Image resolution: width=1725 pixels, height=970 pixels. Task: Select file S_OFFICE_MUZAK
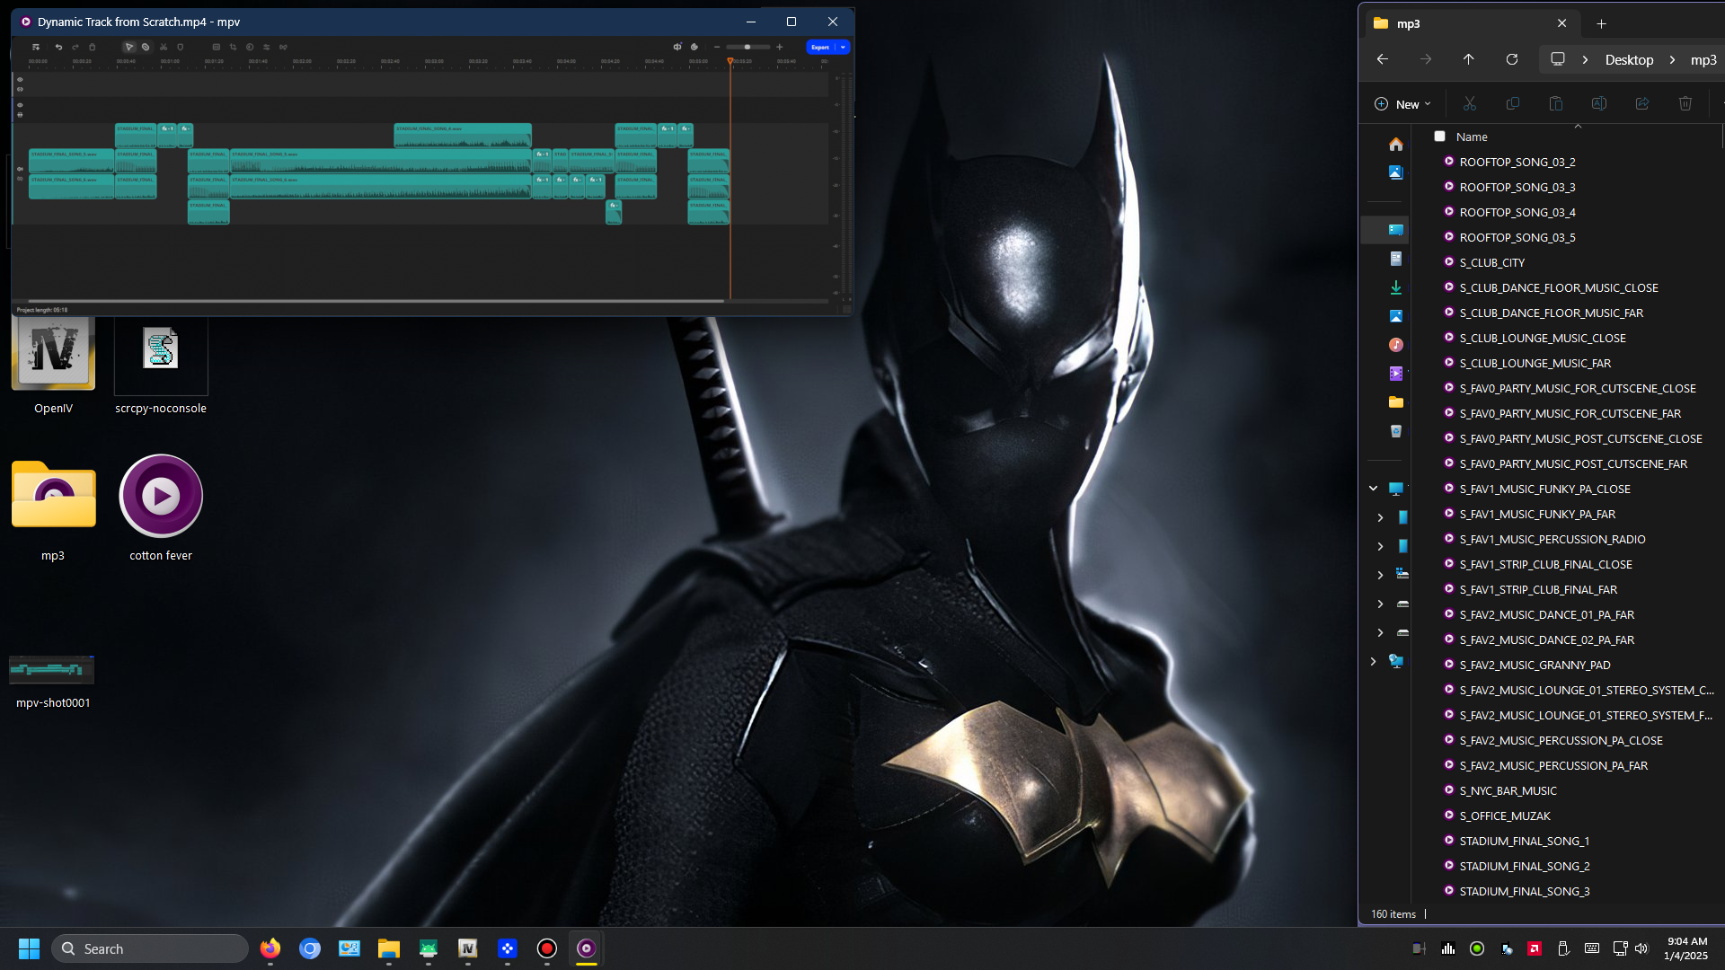pos(1505,816)
